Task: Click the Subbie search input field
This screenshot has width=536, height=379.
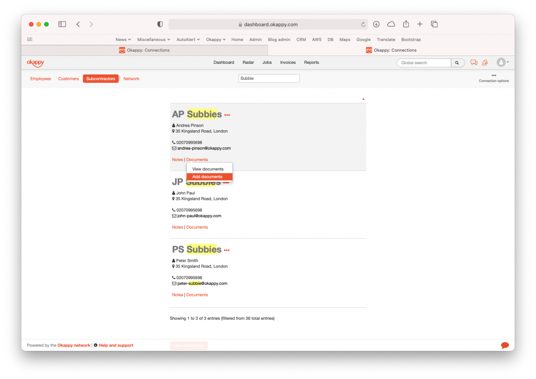Action: coord(268,78)
